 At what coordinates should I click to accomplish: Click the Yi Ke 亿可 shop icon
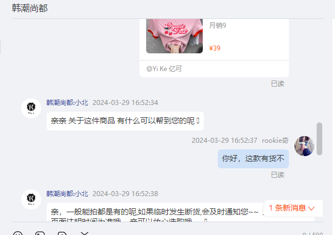click(149, 69)
